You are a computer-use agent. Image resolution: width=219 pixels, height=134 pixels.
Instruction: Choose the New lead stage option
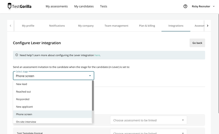[52, 84]
